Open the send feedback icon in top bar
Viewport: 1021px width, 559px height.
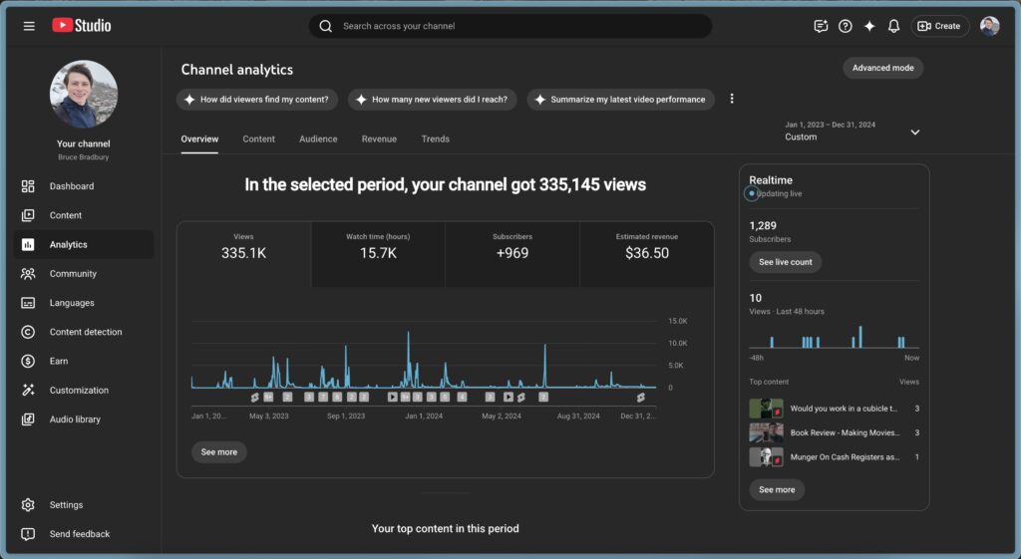821,26
